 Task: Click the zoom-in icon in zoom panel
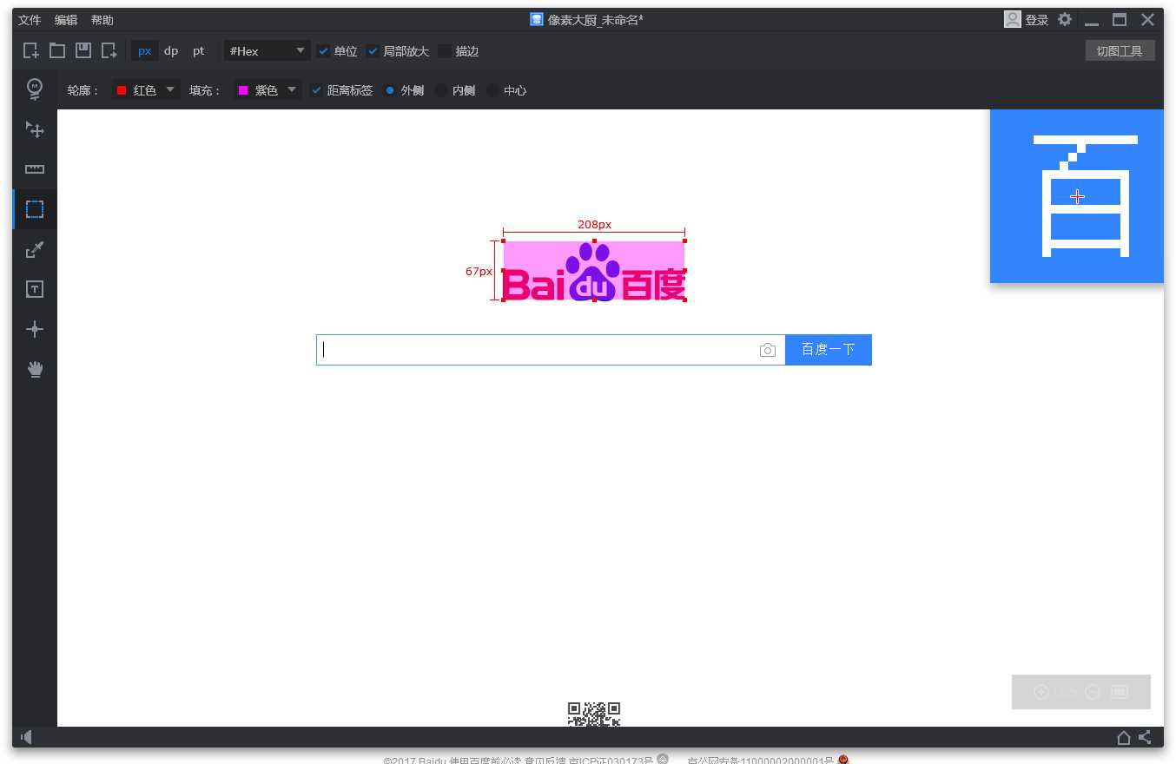pos(1041,692)
